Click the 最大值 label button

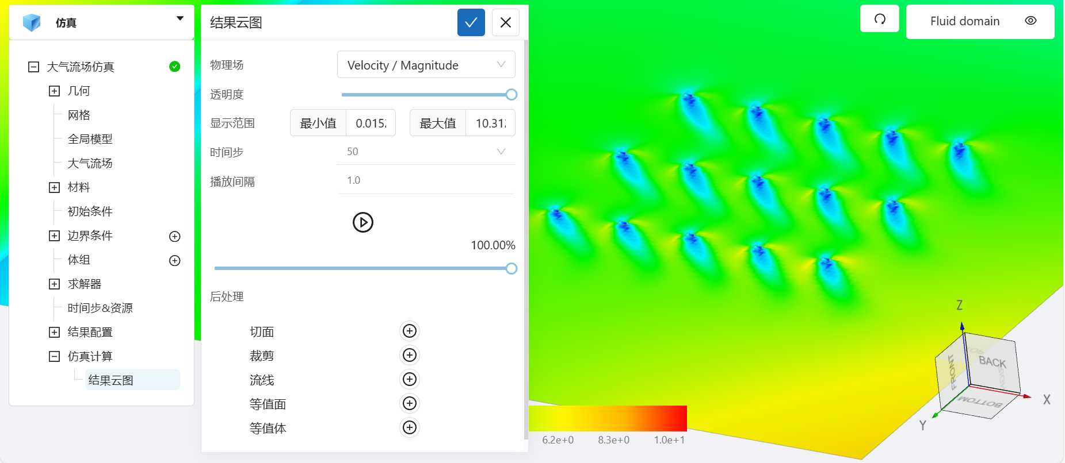pos(438,123)
